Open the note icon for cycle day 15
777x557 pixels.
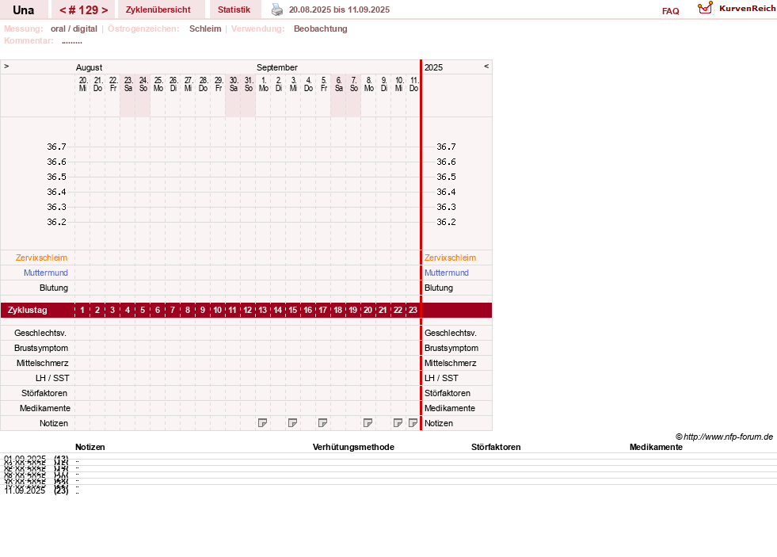(293, 423)
